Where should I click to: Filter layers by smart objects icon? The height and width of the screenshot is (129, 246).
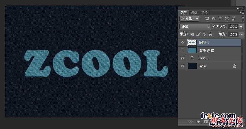tap(233, 19)
